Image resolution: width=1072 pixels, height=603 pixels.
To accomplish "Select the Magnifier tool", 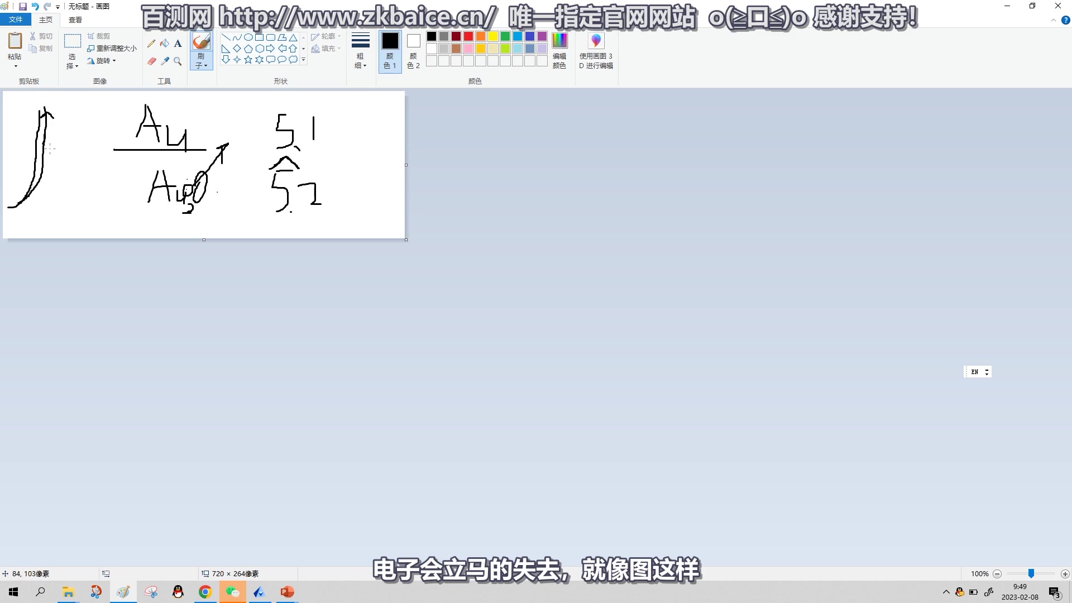I will (x=178, y=61).
